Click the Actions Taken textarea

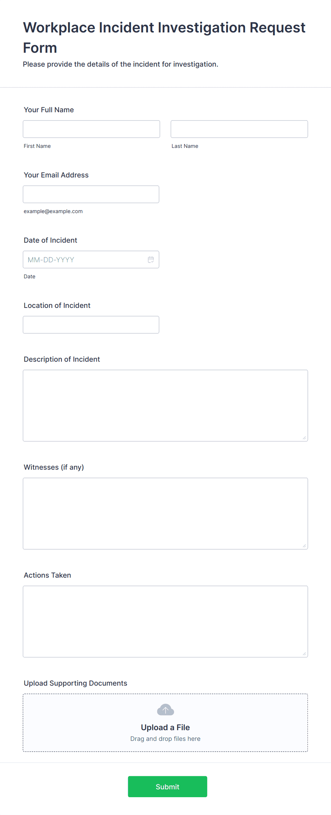(x=165, y=621)
